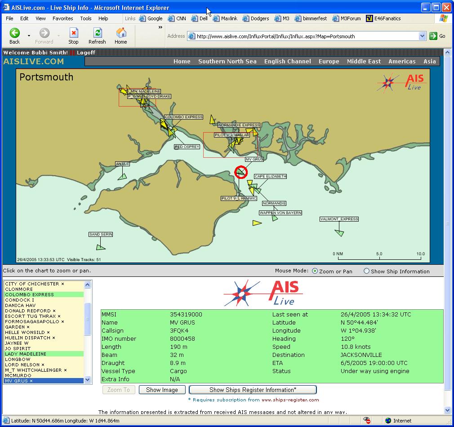The height and width of the screenshot is (427, 454).
Task: Click the green Go arrow icon
Action: pos(433,36)
